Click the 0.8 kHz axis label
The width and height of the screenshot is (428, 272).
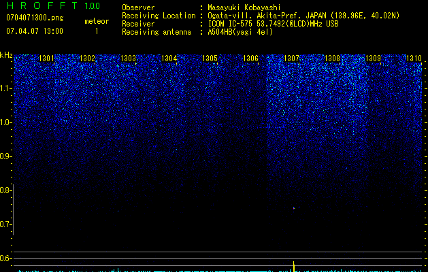tap(5, 190)
